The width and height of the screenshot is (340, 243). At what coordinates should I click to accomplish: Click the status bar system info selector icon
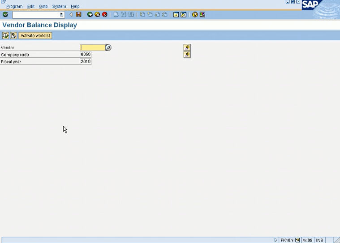point(297,240)
